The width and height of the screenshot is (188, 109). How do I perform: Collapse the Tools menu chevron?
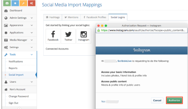coord(32,54)
